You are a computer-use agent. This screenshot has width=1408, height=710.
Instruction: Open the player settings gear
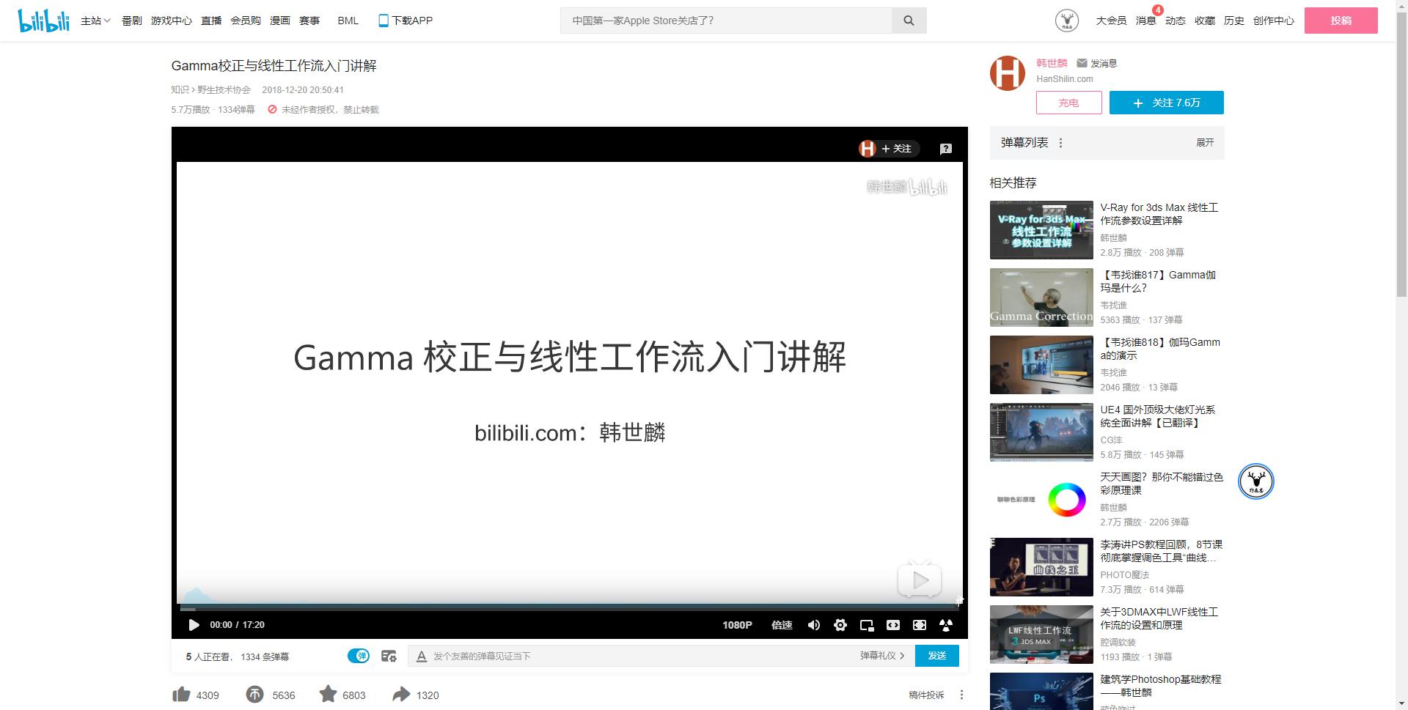840,625
